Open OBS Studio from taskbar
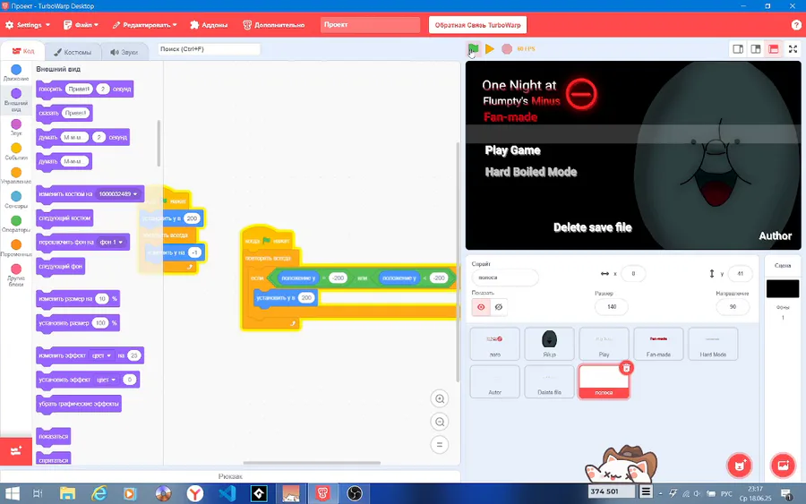This screenshot has height=504, width=806. point(354,494)
